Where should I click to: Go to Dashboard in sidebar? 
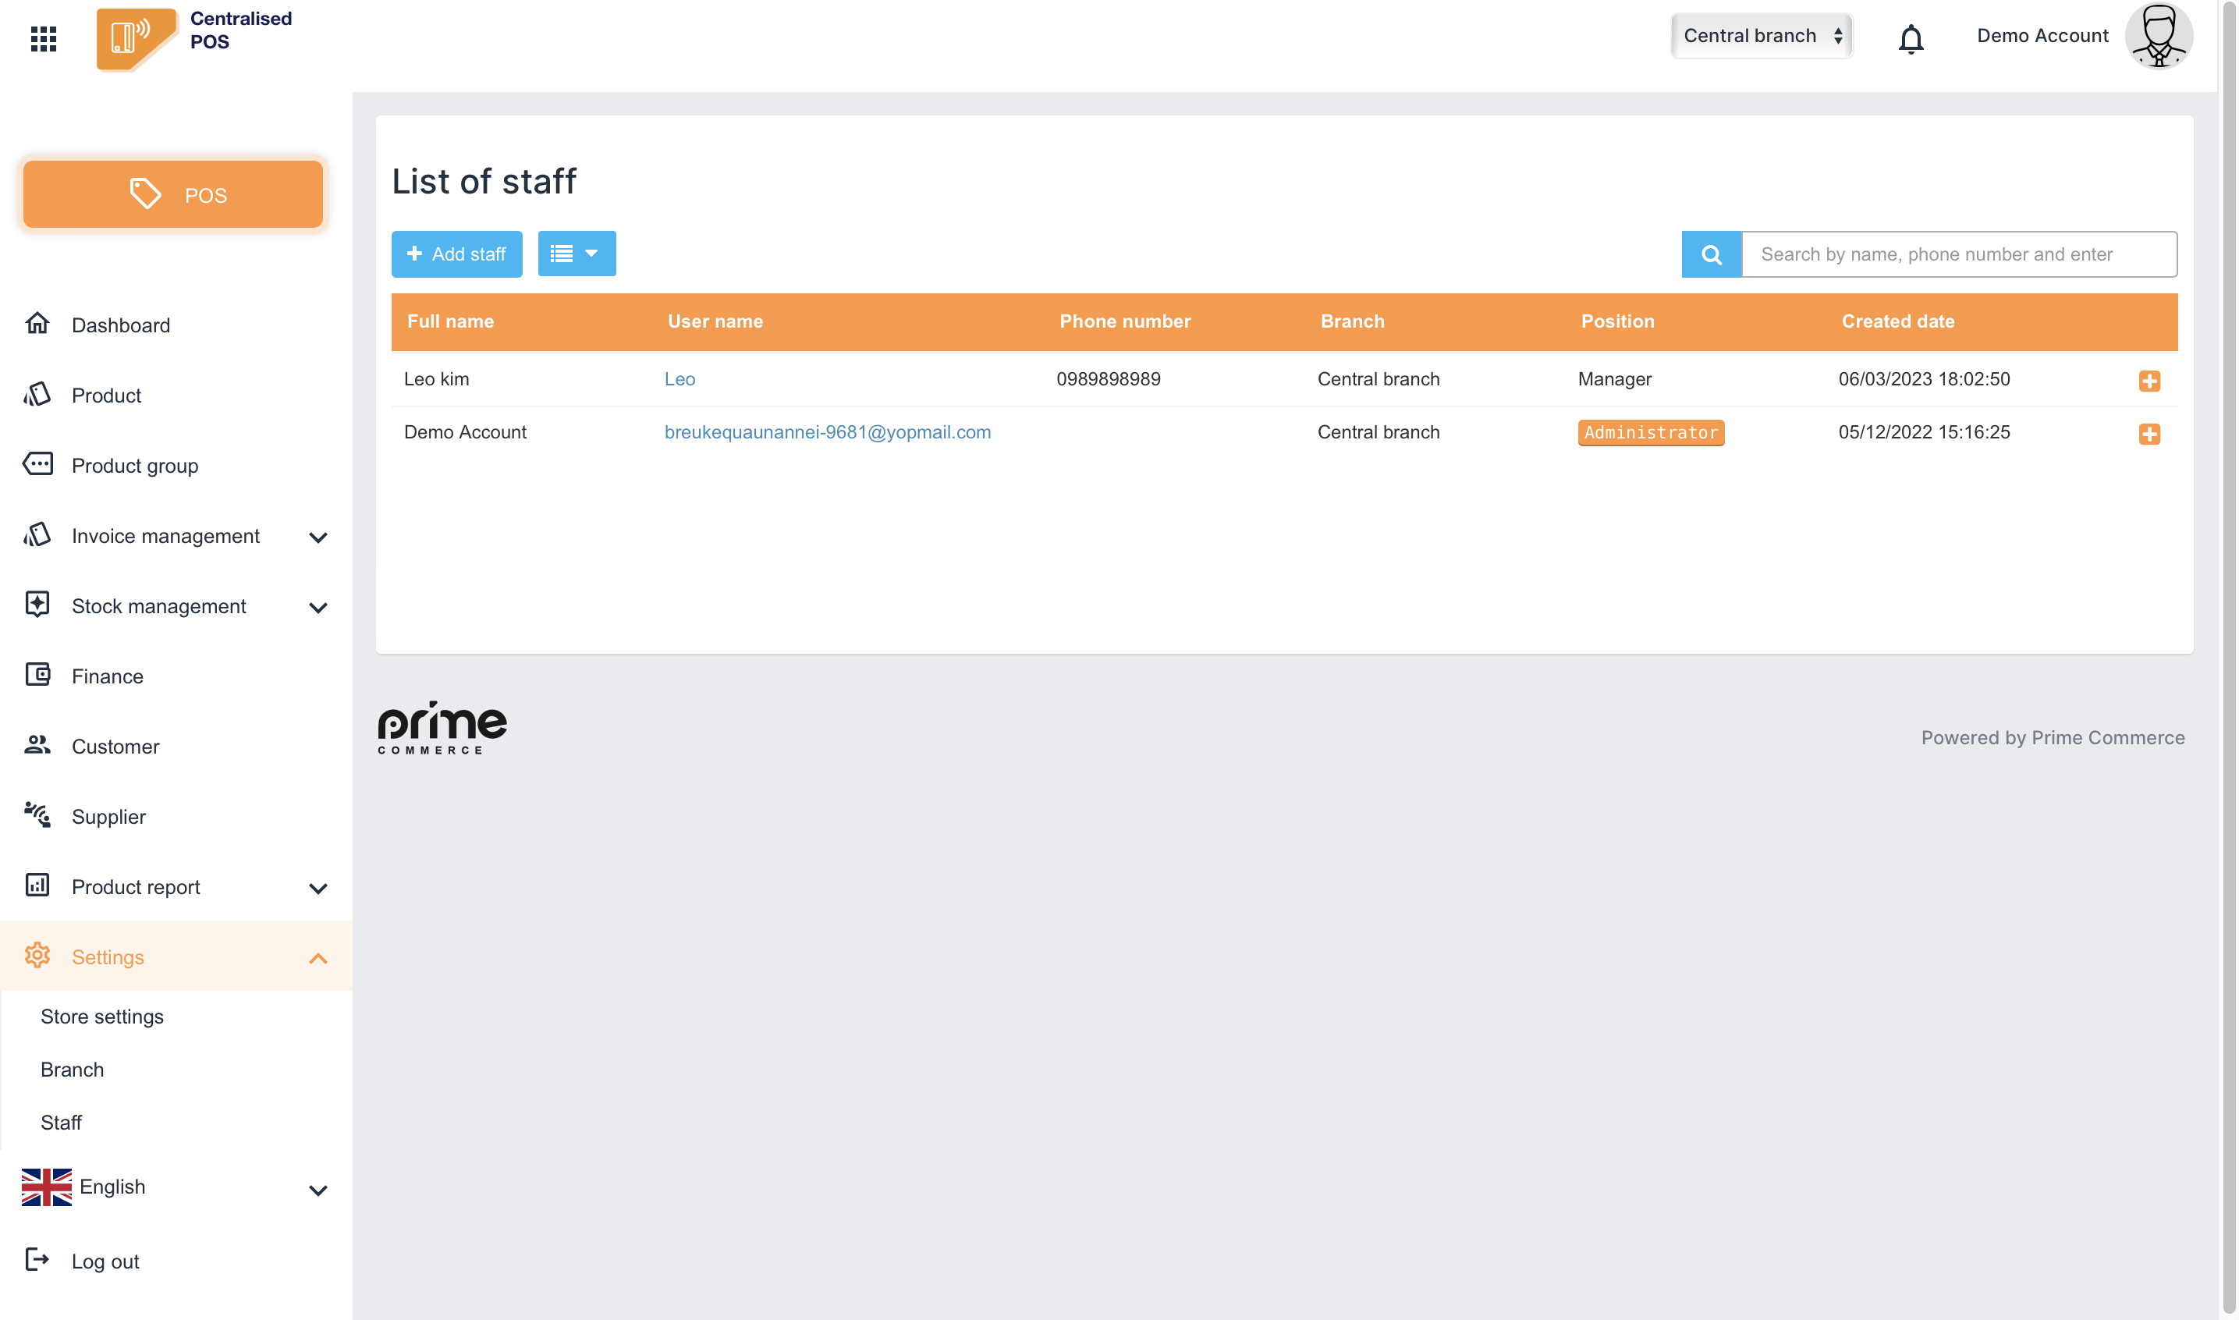(120, 325)
